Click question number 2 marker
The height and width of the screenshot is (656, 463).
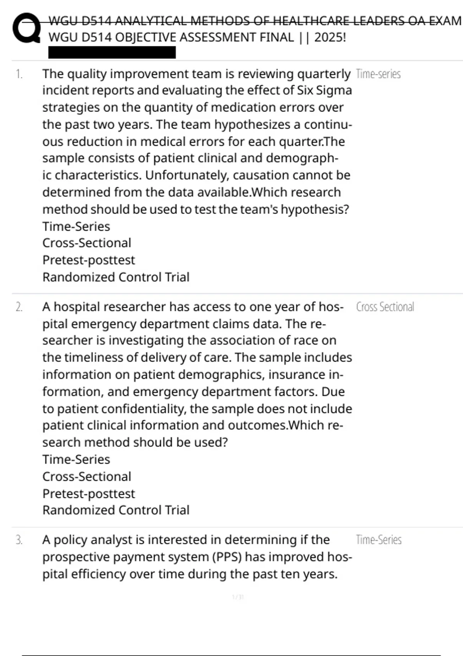click(x=19, y=307)
